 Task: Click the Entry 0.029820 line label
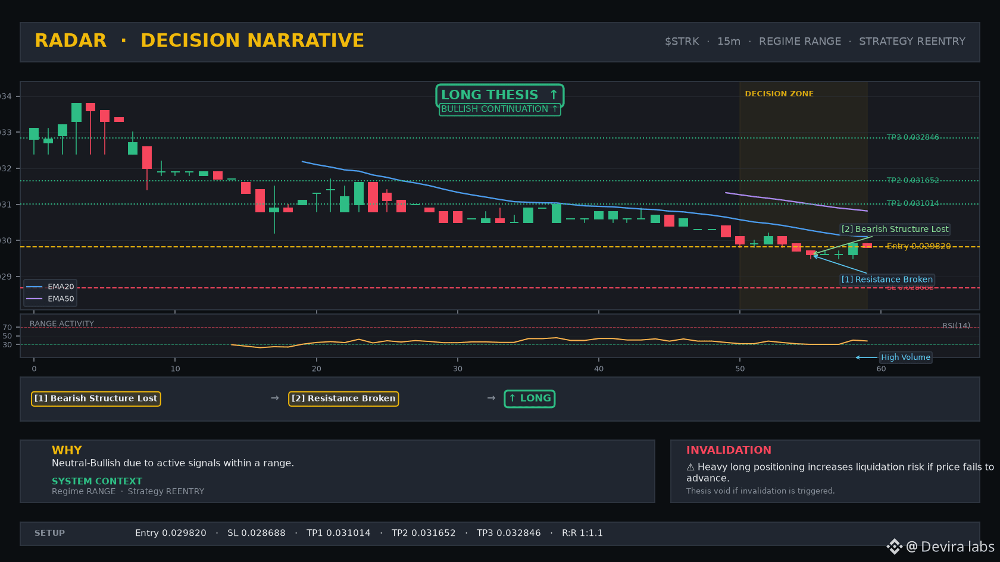pyautogui.click(x=918, y=246)
